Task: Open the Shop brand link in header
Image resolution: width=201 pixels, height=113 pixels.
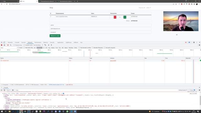Action: point(51,8)
